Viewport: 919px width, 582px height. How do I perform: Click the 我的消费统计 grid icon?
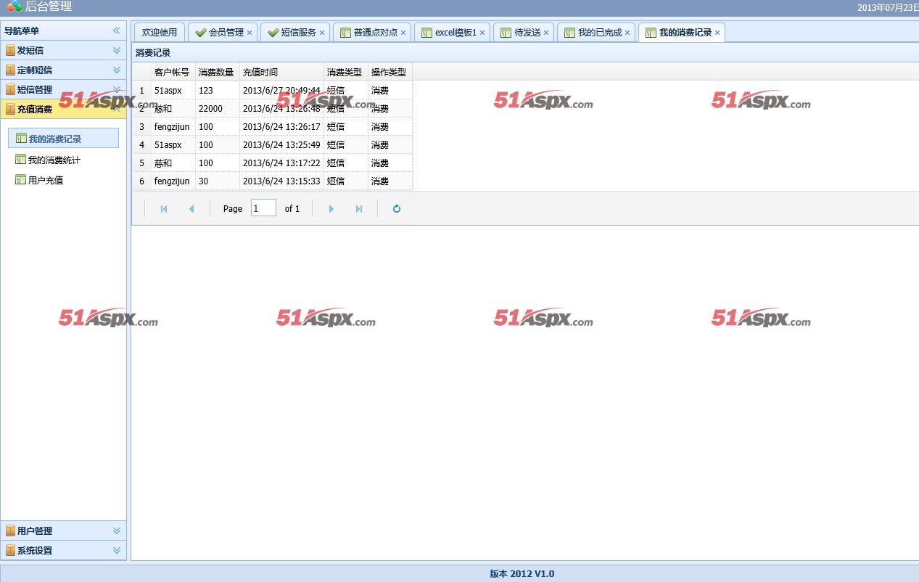pyautogui.click(x=21, y=160)
